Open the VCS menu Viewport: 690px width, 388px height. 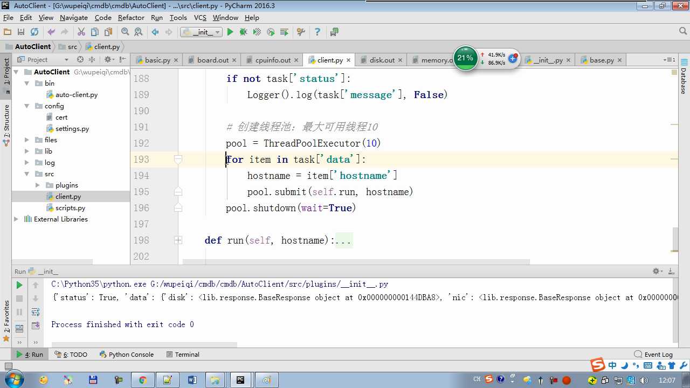[200, 17]
